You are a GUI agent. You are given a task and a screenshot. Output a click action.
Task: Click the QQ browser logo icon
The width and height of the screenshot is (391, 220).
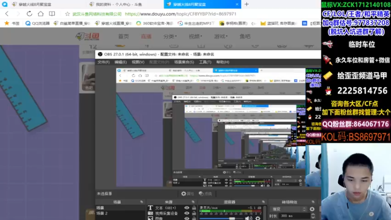point(4,4)
